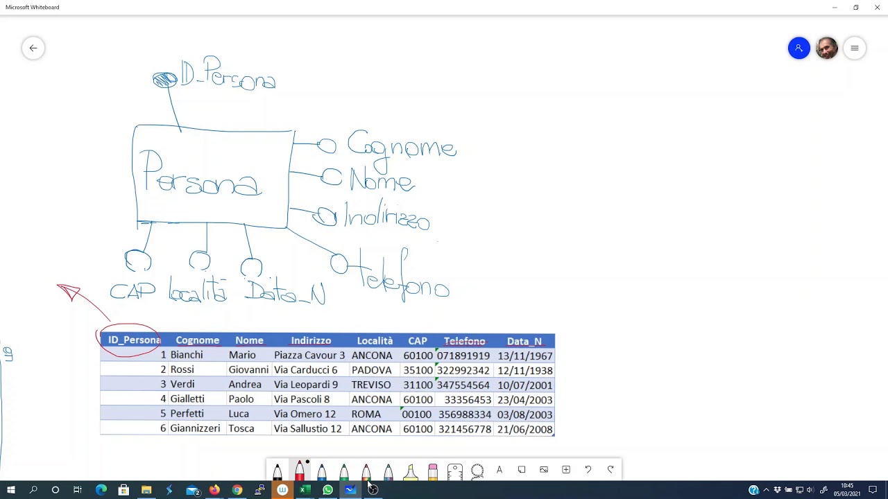
Task: Open Task View on the taskbar
Action: click(78, 490)
